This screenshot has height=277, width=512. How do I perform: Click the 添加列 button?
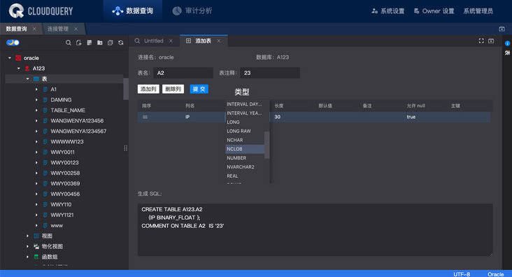pos(148,89)
